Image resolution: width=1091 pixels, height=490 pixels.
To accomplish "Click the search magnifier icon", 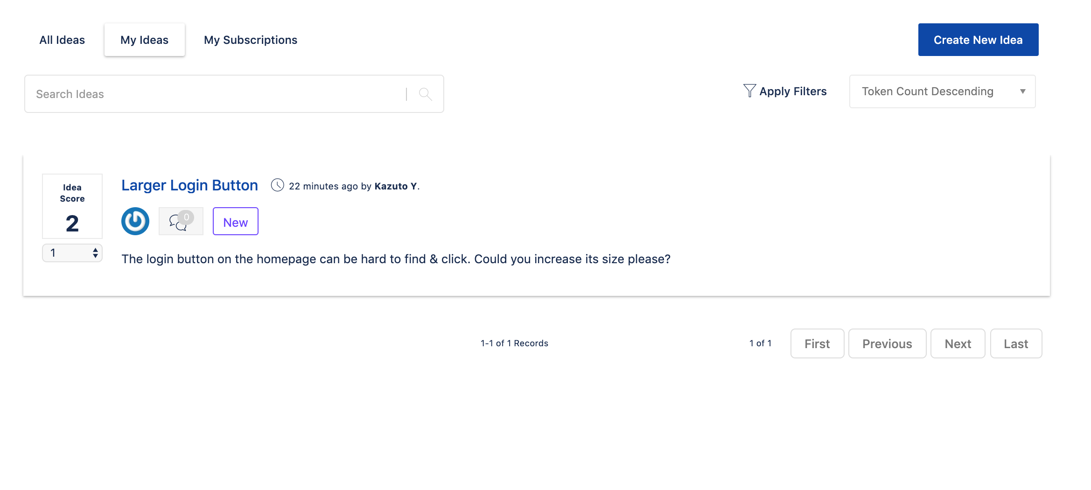I will pos(425,94).
